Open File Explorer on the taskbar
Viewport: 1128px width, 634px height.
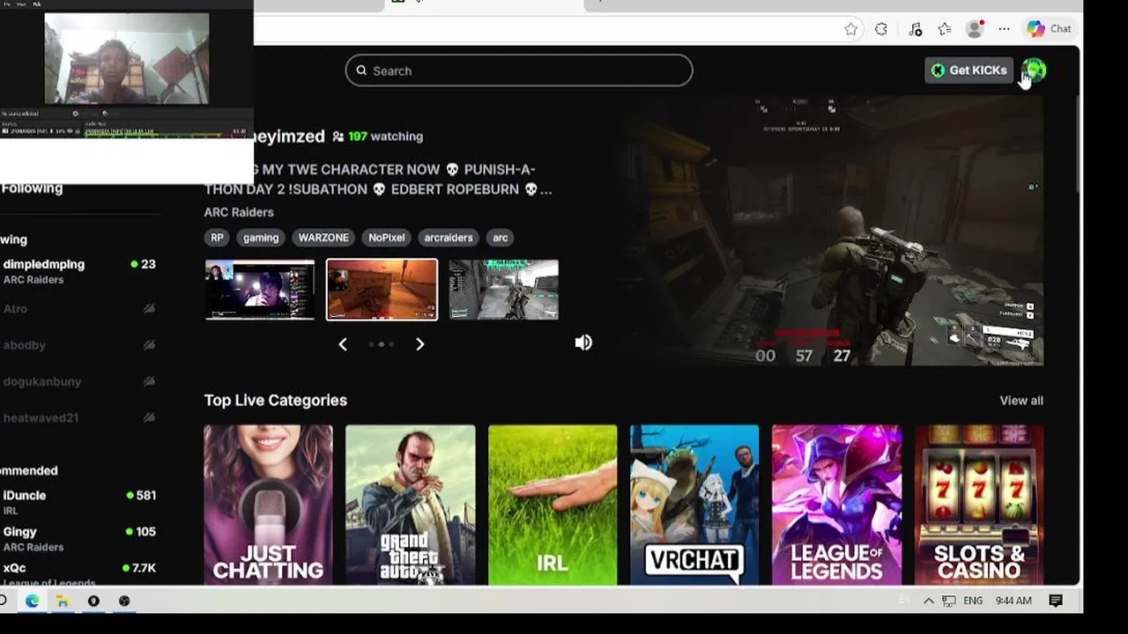tap(63, 601)
